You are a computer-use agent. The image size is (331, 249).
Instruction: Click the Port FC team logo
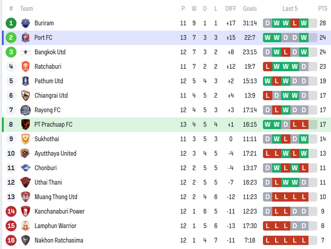(x=26, y=37)
